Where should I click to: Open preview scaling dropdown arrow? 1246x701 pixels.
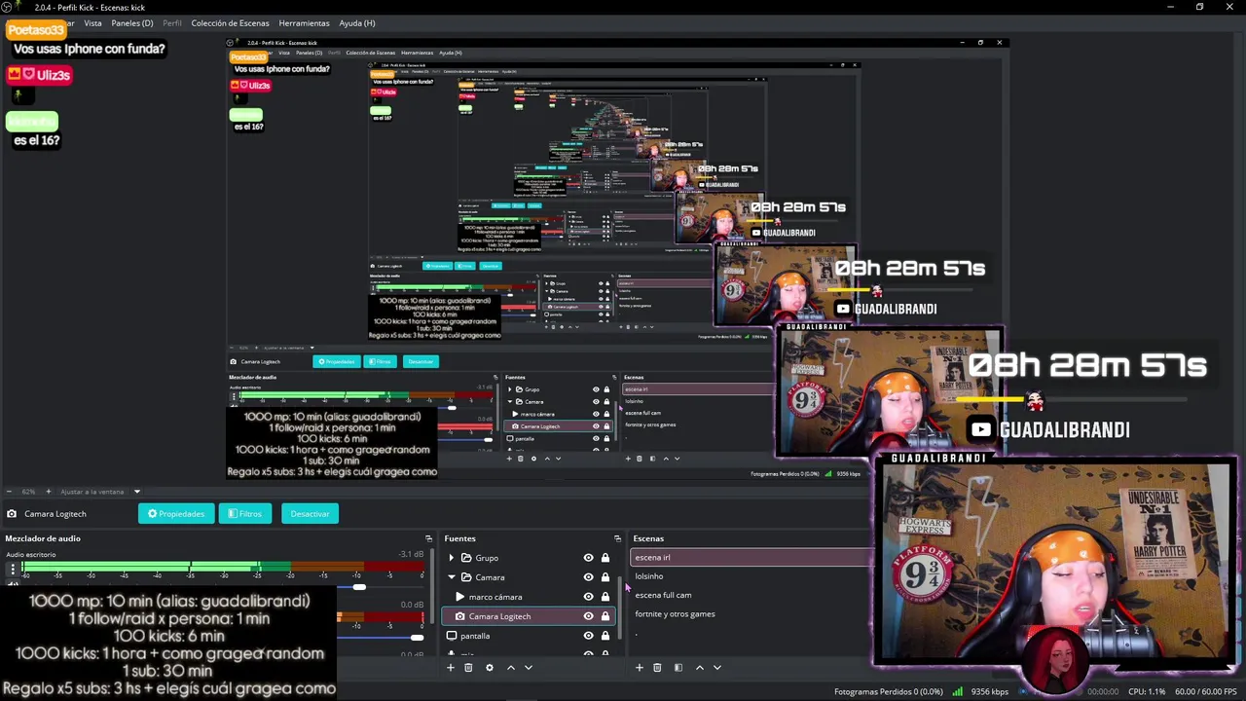pos(137,492)
